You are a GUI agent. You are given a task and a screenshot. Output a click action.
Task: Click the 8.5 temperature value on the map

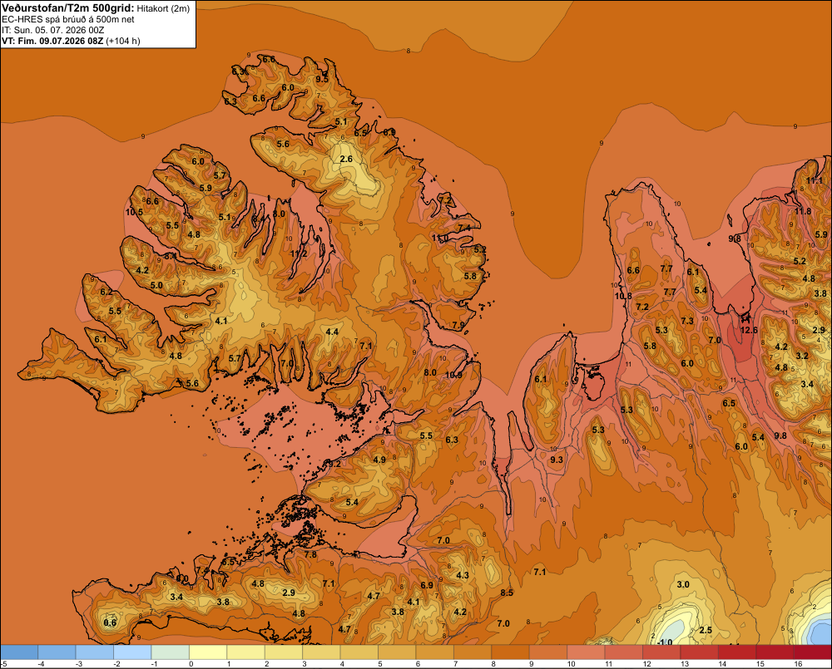[x=507, y=593]
